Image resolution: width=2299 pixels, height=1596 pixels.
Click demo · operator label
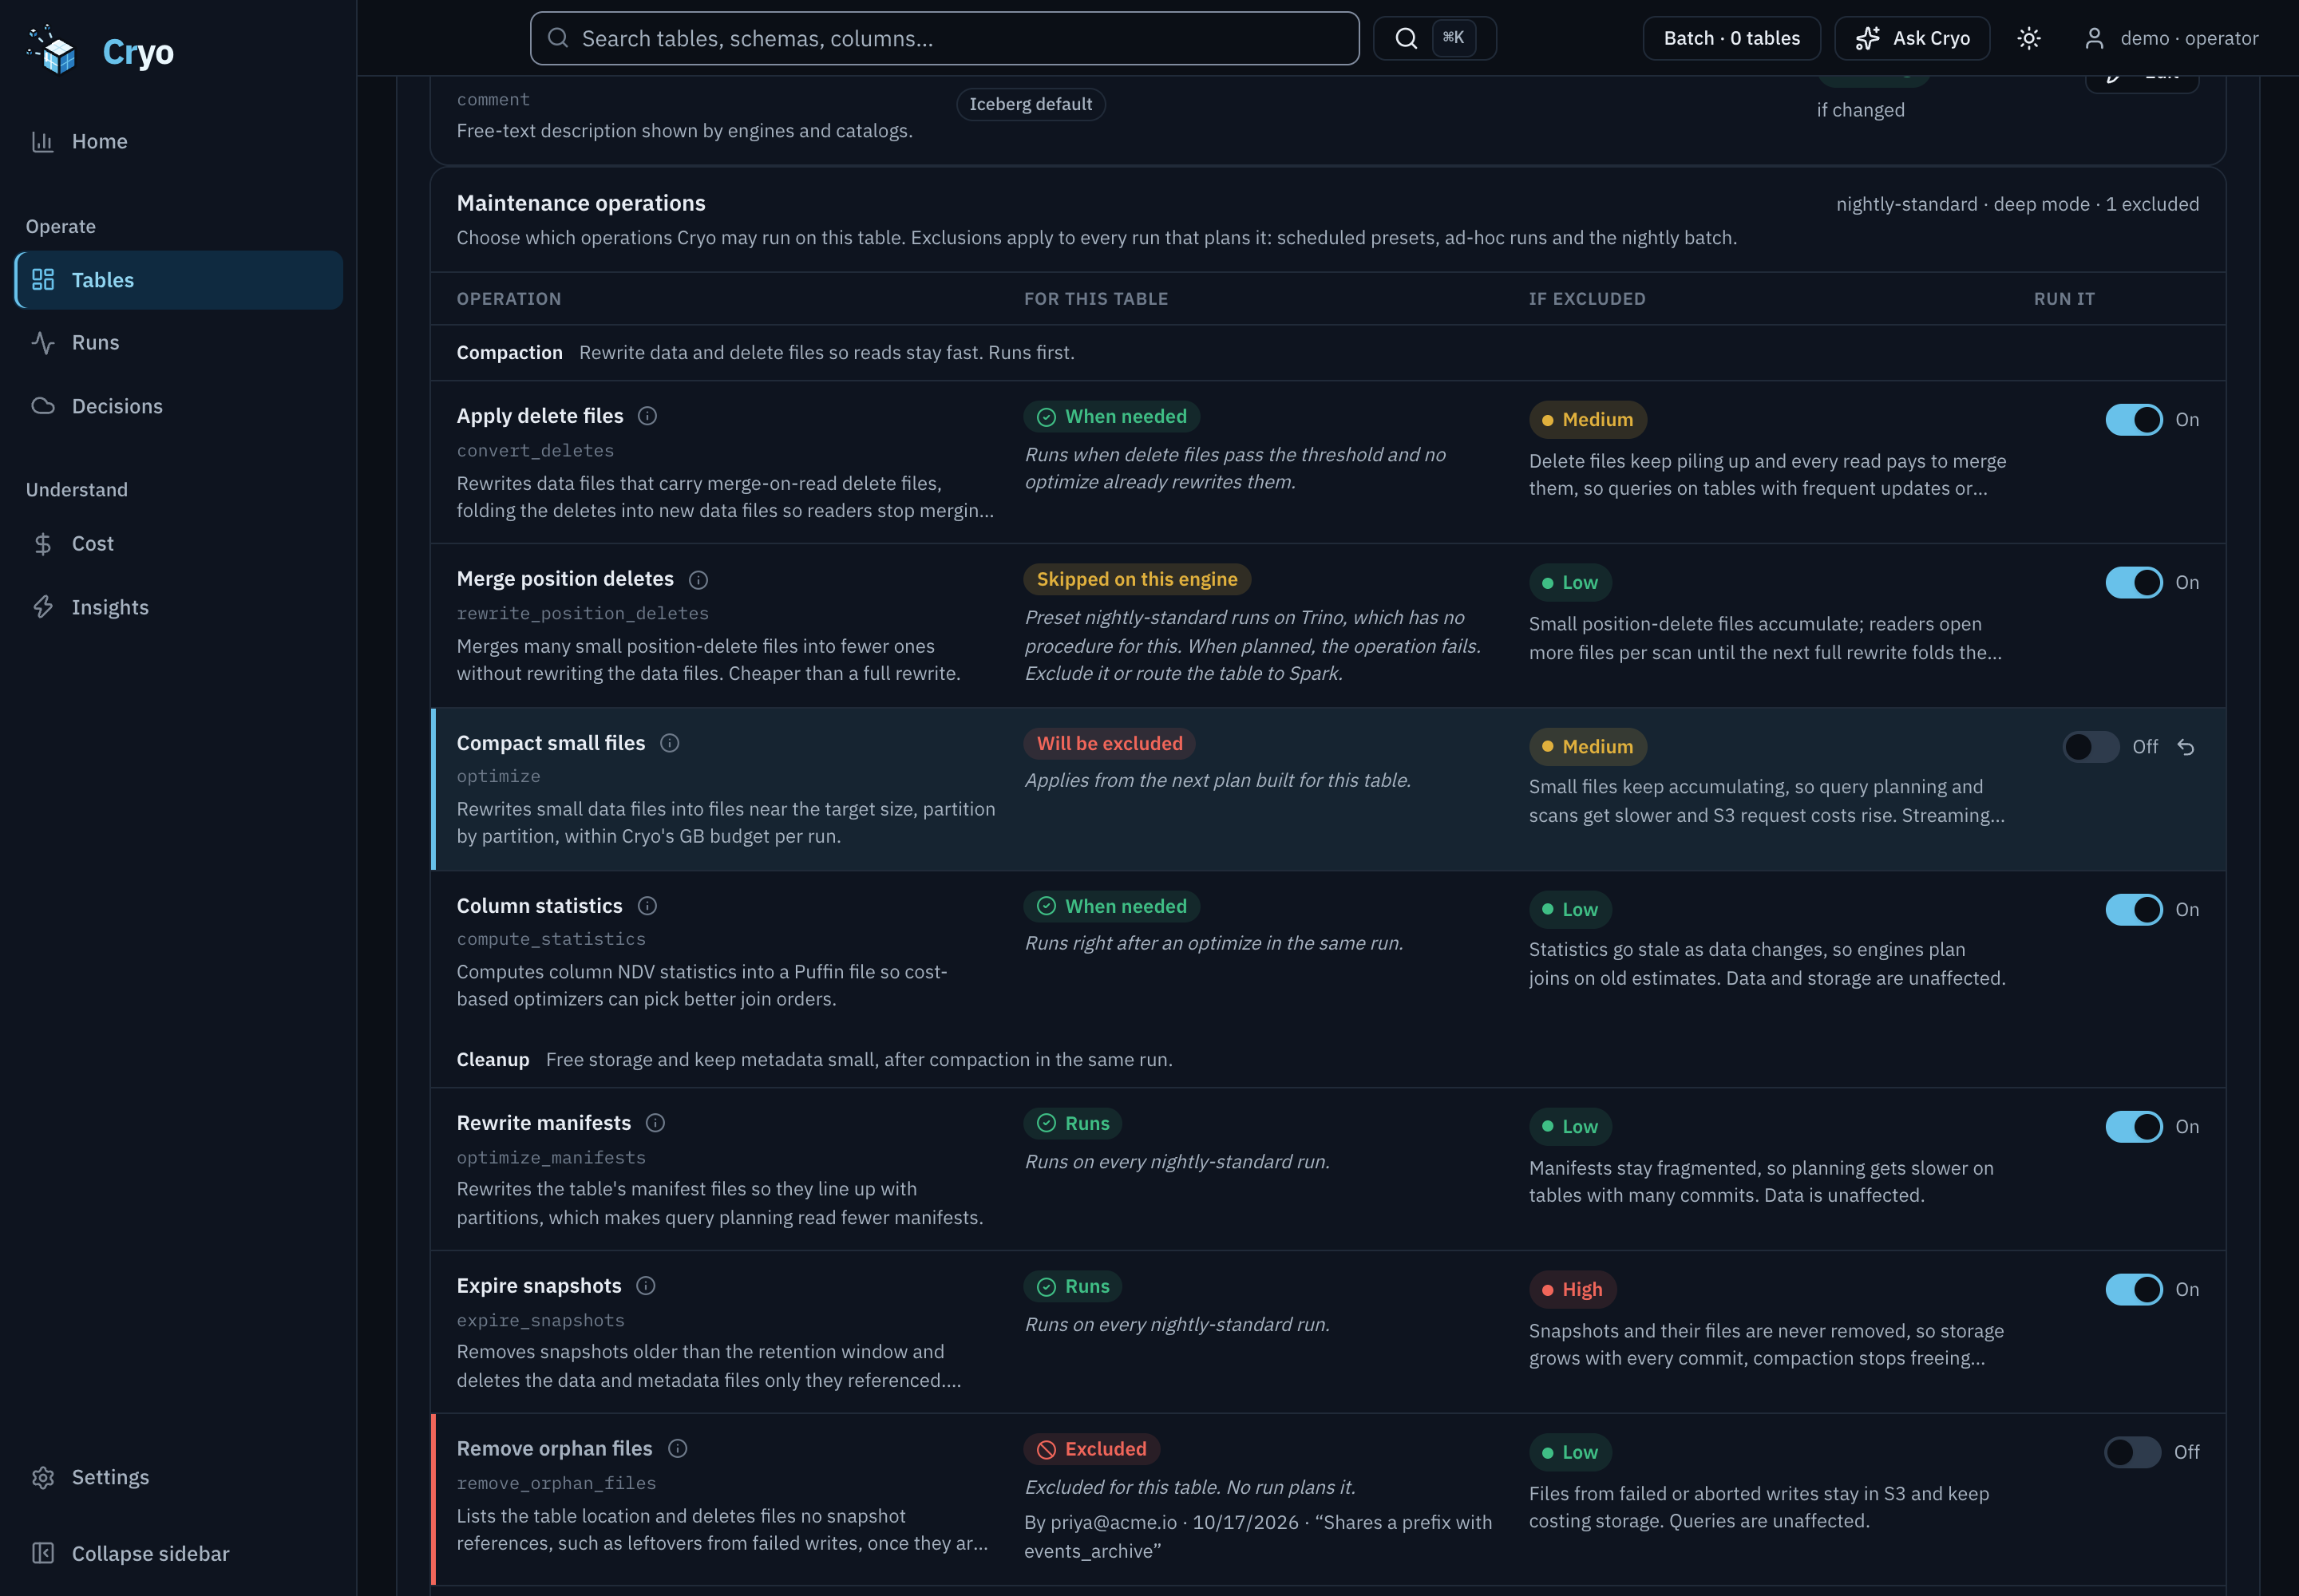[x=2190, y=38]
